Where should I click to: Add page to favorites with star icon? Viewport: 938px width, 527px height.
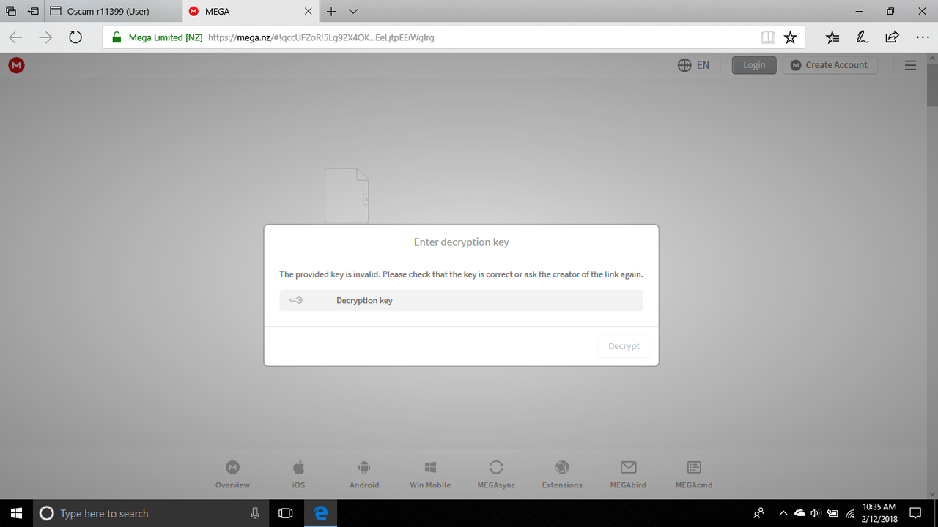pos(790,37)
